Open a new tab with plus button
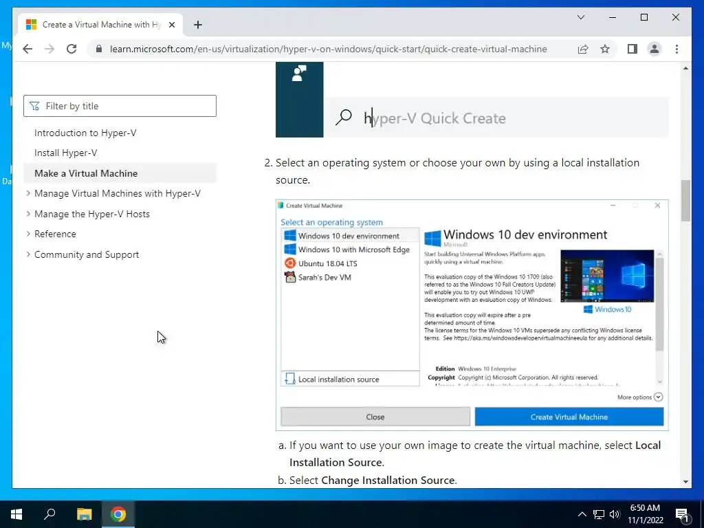Viewport: 704px width, 528px height. pos(198,25)
